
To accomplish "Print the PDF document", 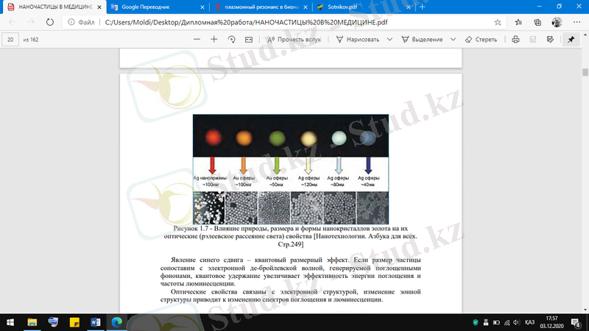I will pyautogui.click(x=515, y=40).
